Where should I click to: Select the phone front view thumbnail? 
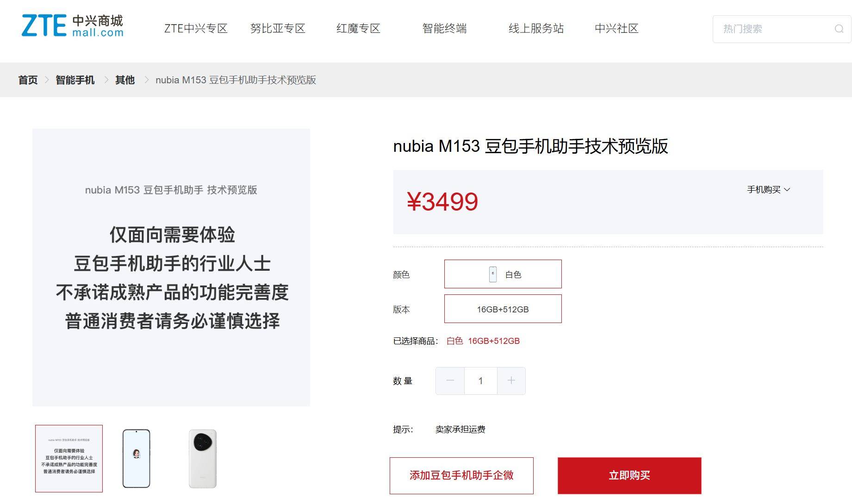click(136, 458)
